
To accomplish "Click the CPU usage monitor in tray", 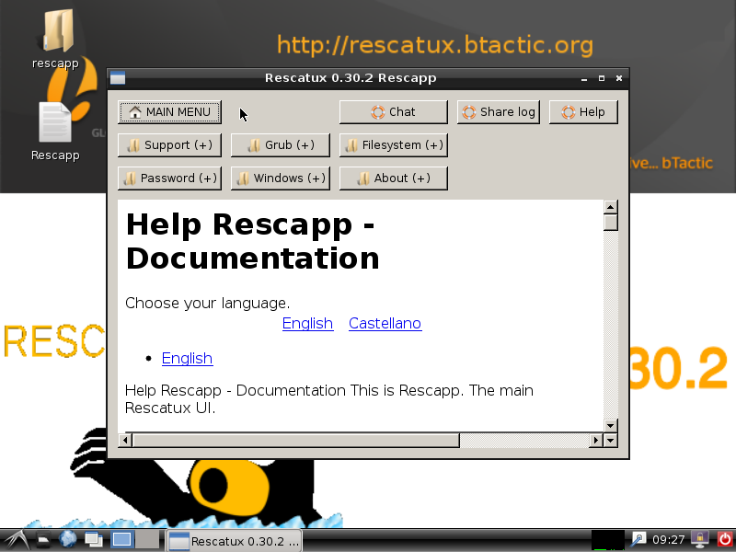I will [607, 540].
